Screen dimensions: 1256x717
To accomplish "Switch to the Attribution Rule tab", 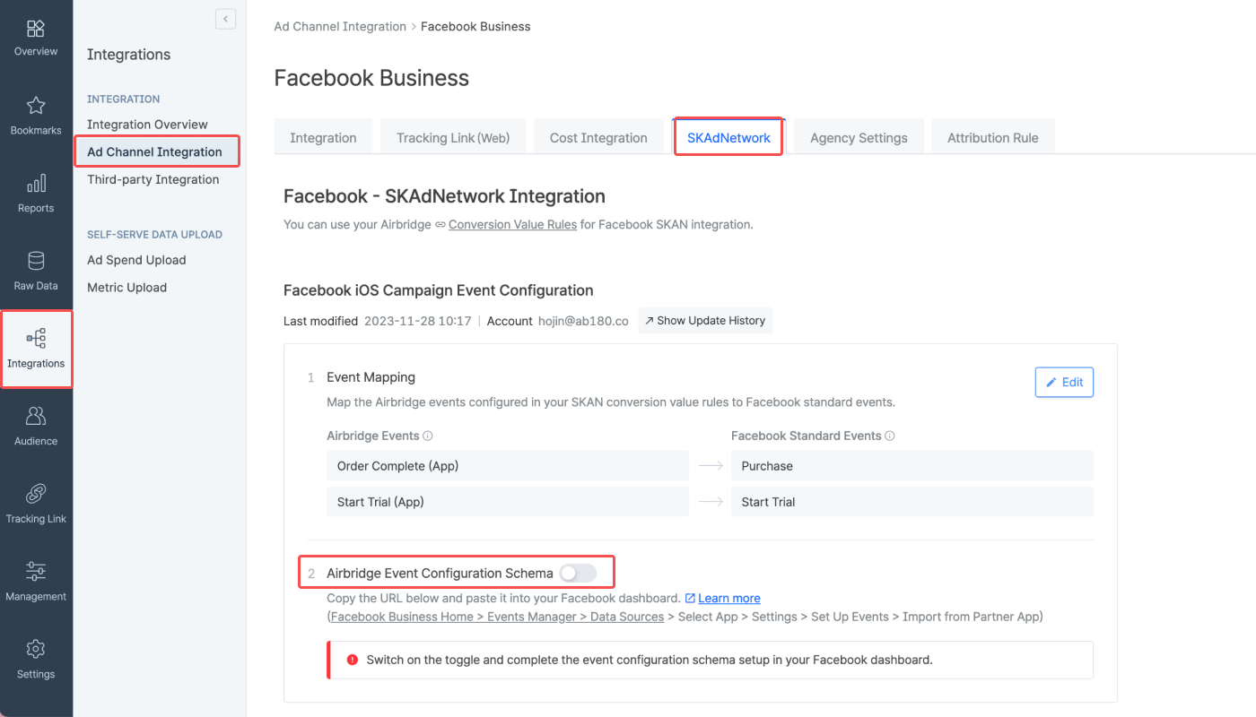I will coord(993,138).
